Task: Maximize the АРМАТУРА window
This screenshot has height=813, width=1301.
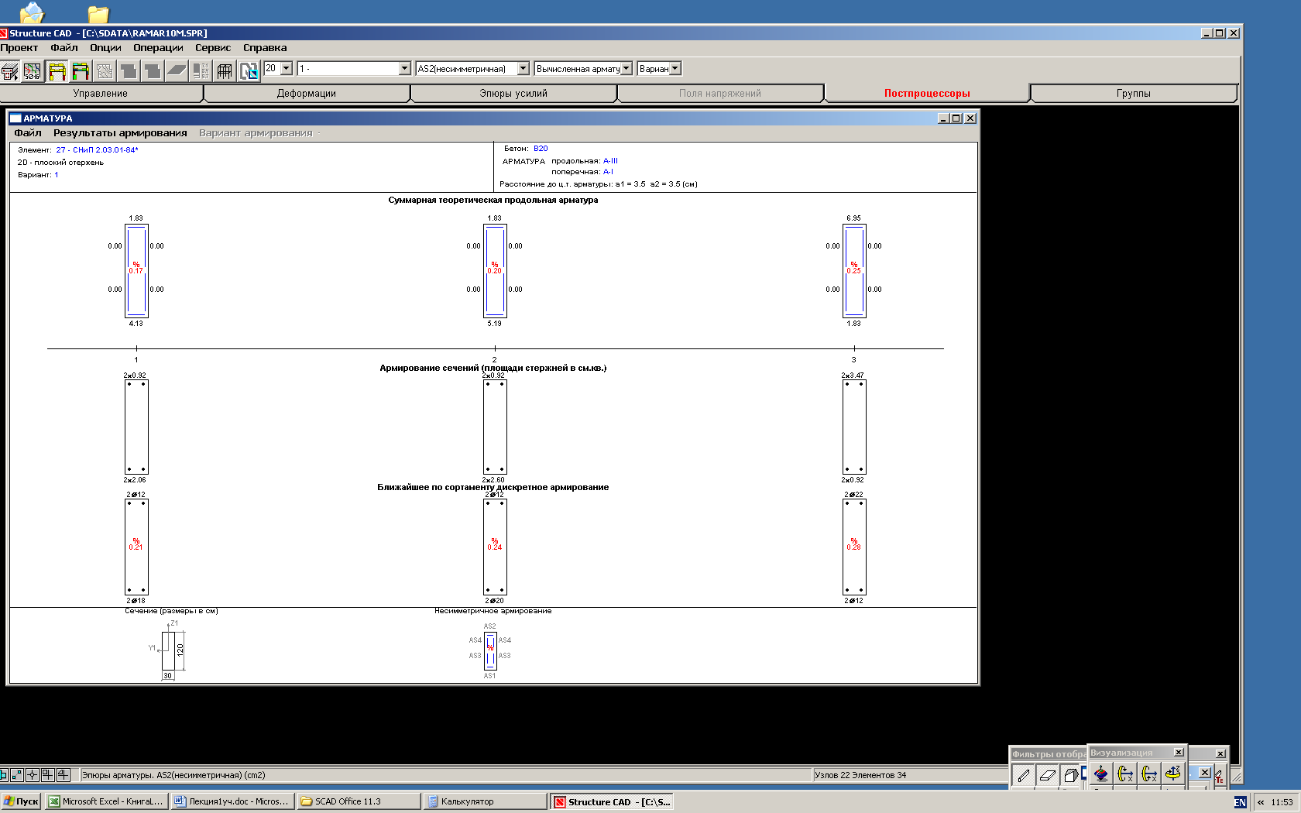Action: pos(956,118)
